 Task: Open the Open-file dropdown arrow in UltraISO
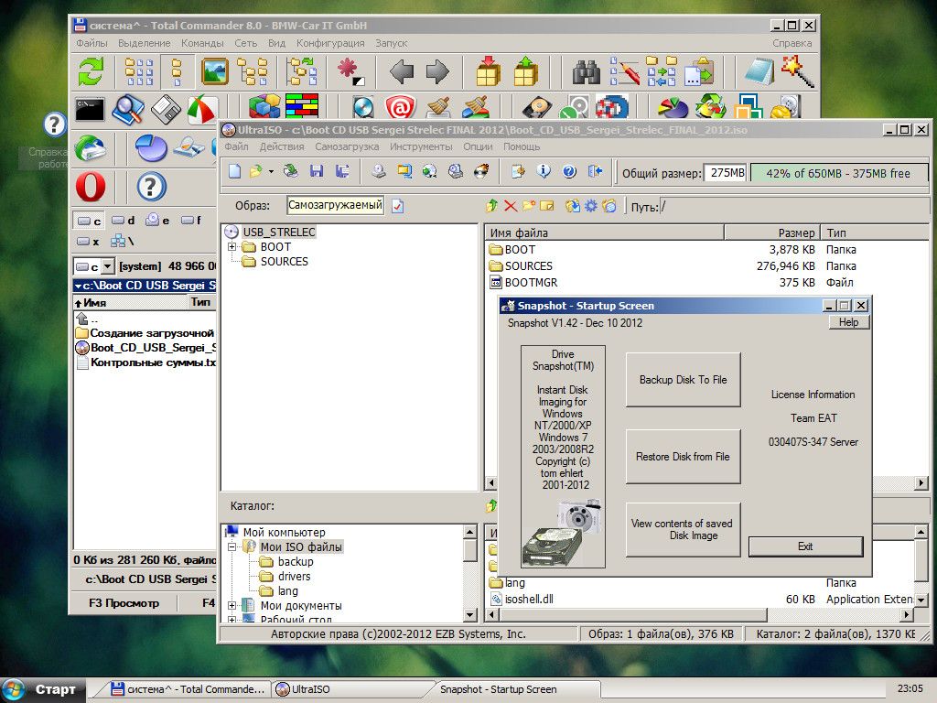[271, 172]
